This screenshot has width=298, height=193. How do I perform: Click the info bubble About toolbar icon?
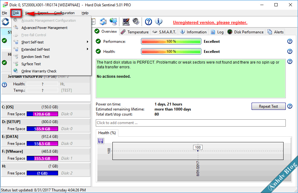tap(159, 21)
